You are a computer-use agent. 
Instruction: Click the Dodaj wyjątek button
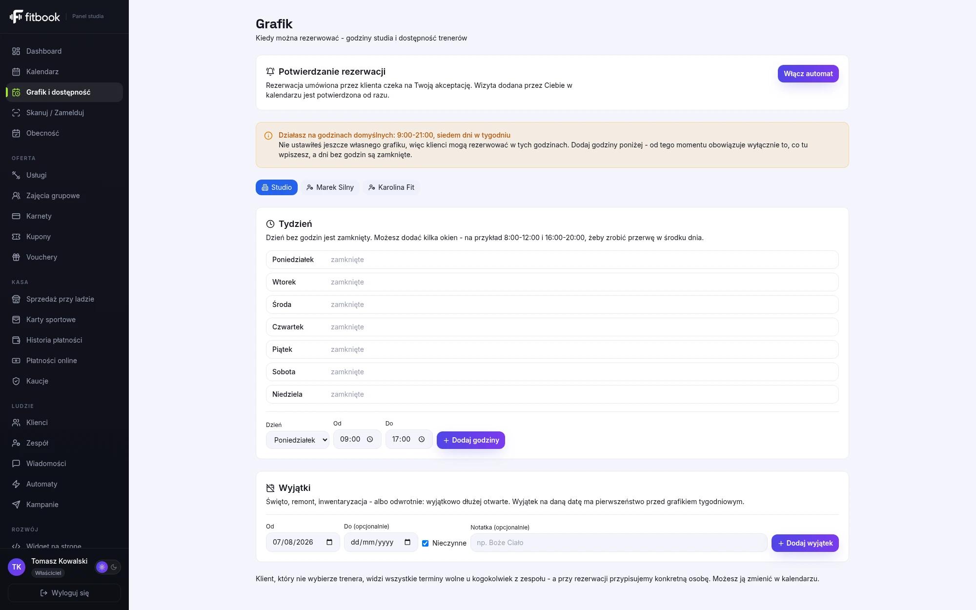point(805,543)
